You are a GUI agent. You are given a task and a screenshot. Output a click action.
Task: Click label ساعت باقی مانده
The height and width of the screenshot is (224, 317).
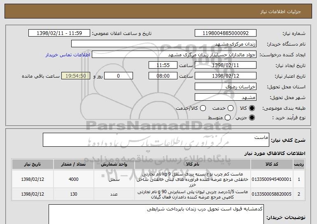41,76
